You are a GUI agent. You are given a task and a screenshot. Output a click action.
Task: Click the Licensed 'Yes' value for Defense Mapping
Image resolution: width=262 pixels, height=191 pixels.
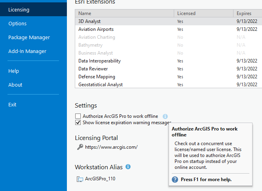point(180,77)
